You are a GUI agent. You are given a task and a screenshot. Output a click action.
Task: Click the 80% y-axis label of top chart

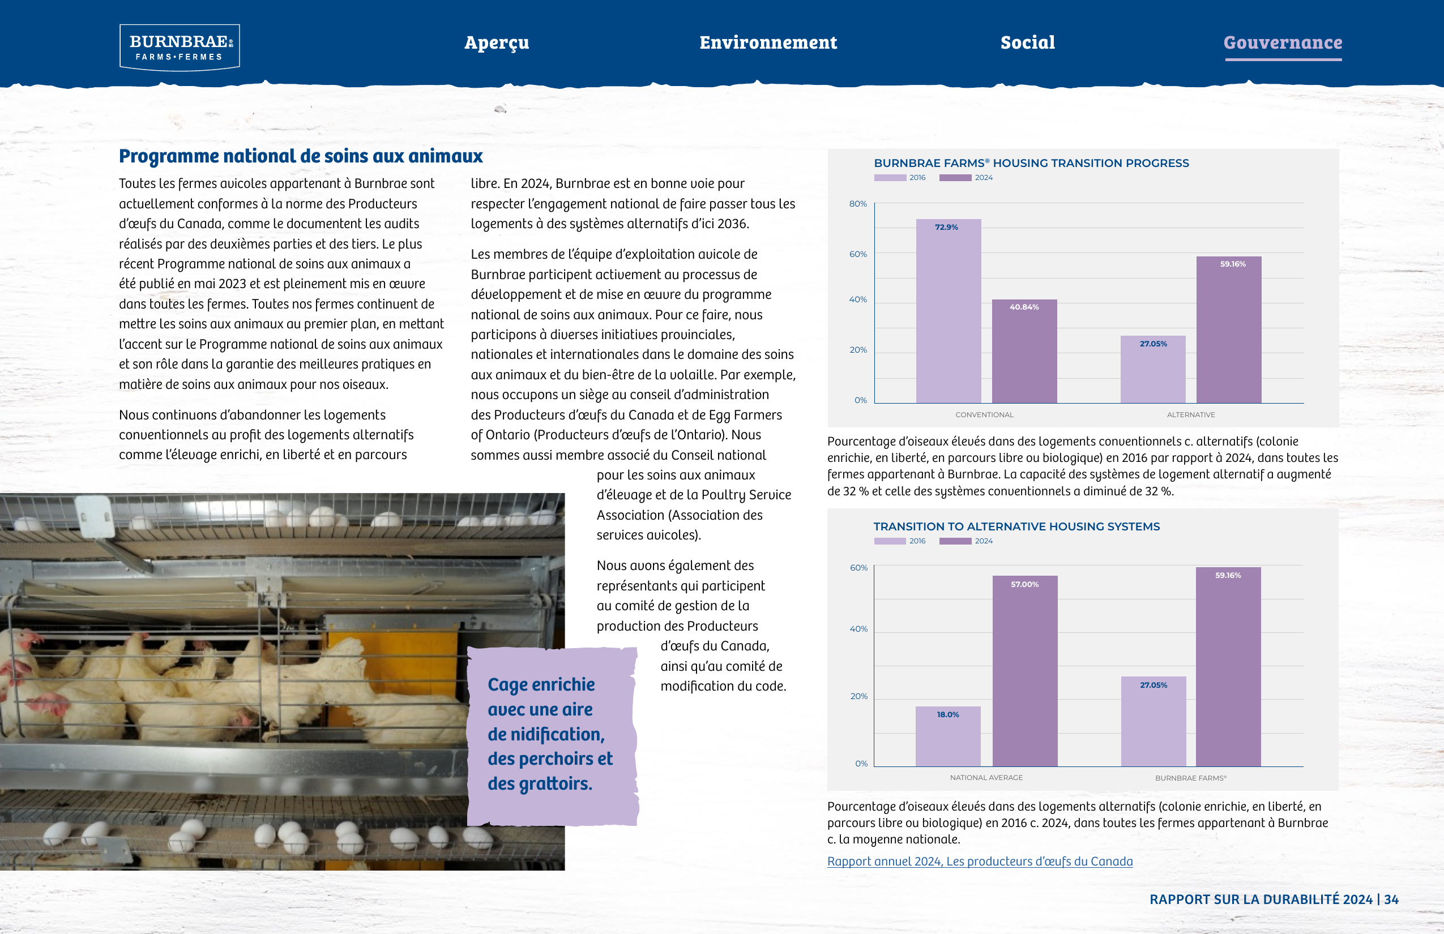point(858,204)
